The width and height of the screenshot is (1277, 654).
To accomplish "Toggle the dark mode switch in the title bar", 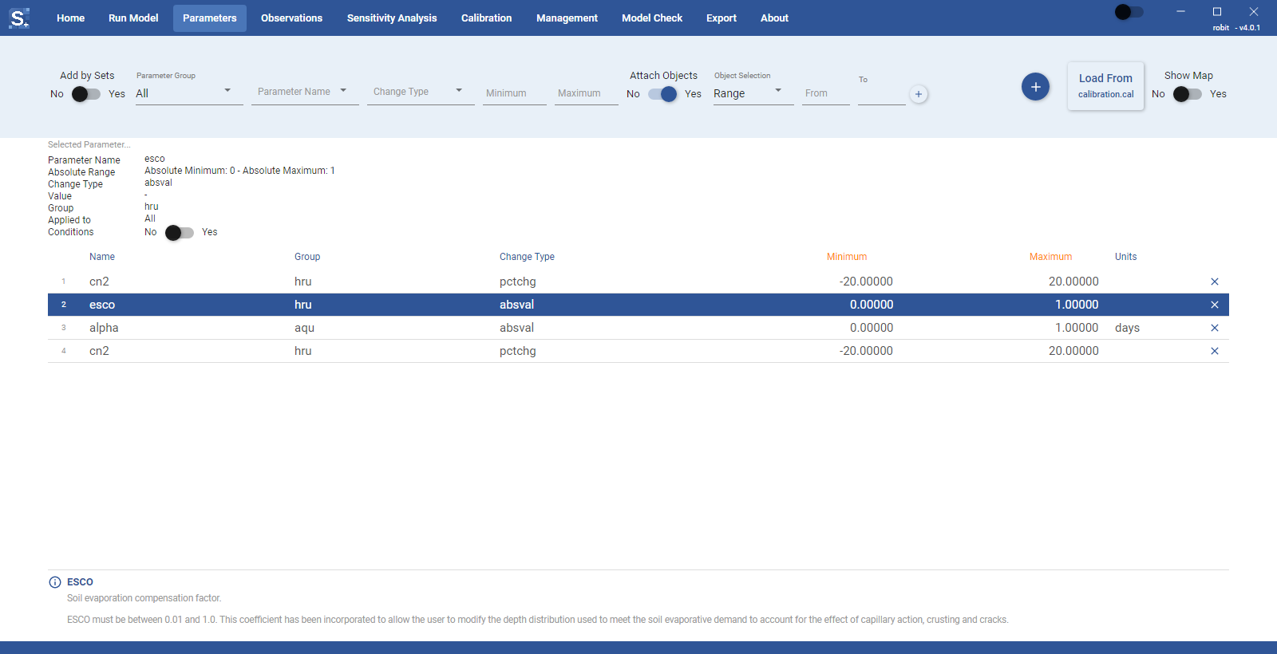I will coord(1129,12).
